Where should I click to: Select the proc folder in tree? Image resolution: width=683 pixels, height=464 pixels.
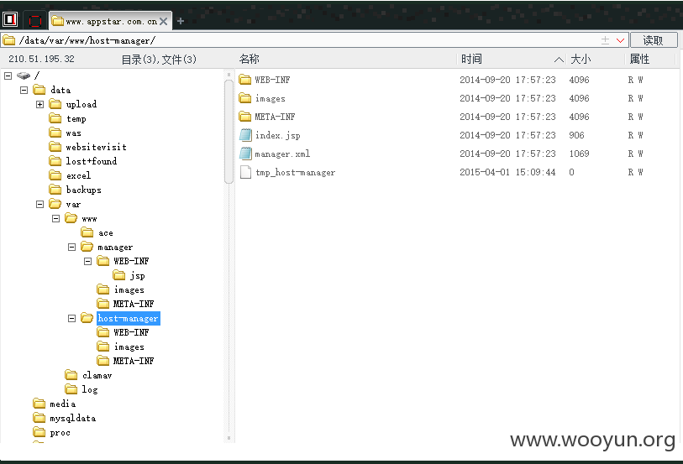(x=60, y=433)
